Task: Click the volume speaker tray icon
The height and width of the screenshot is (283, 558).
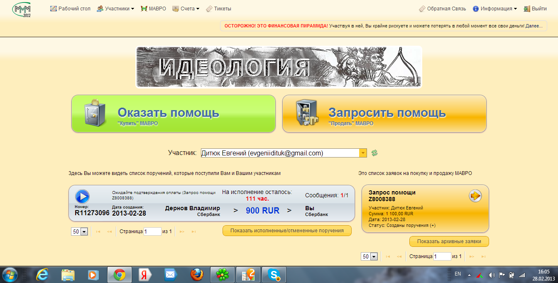Action: tap(492, 275)
